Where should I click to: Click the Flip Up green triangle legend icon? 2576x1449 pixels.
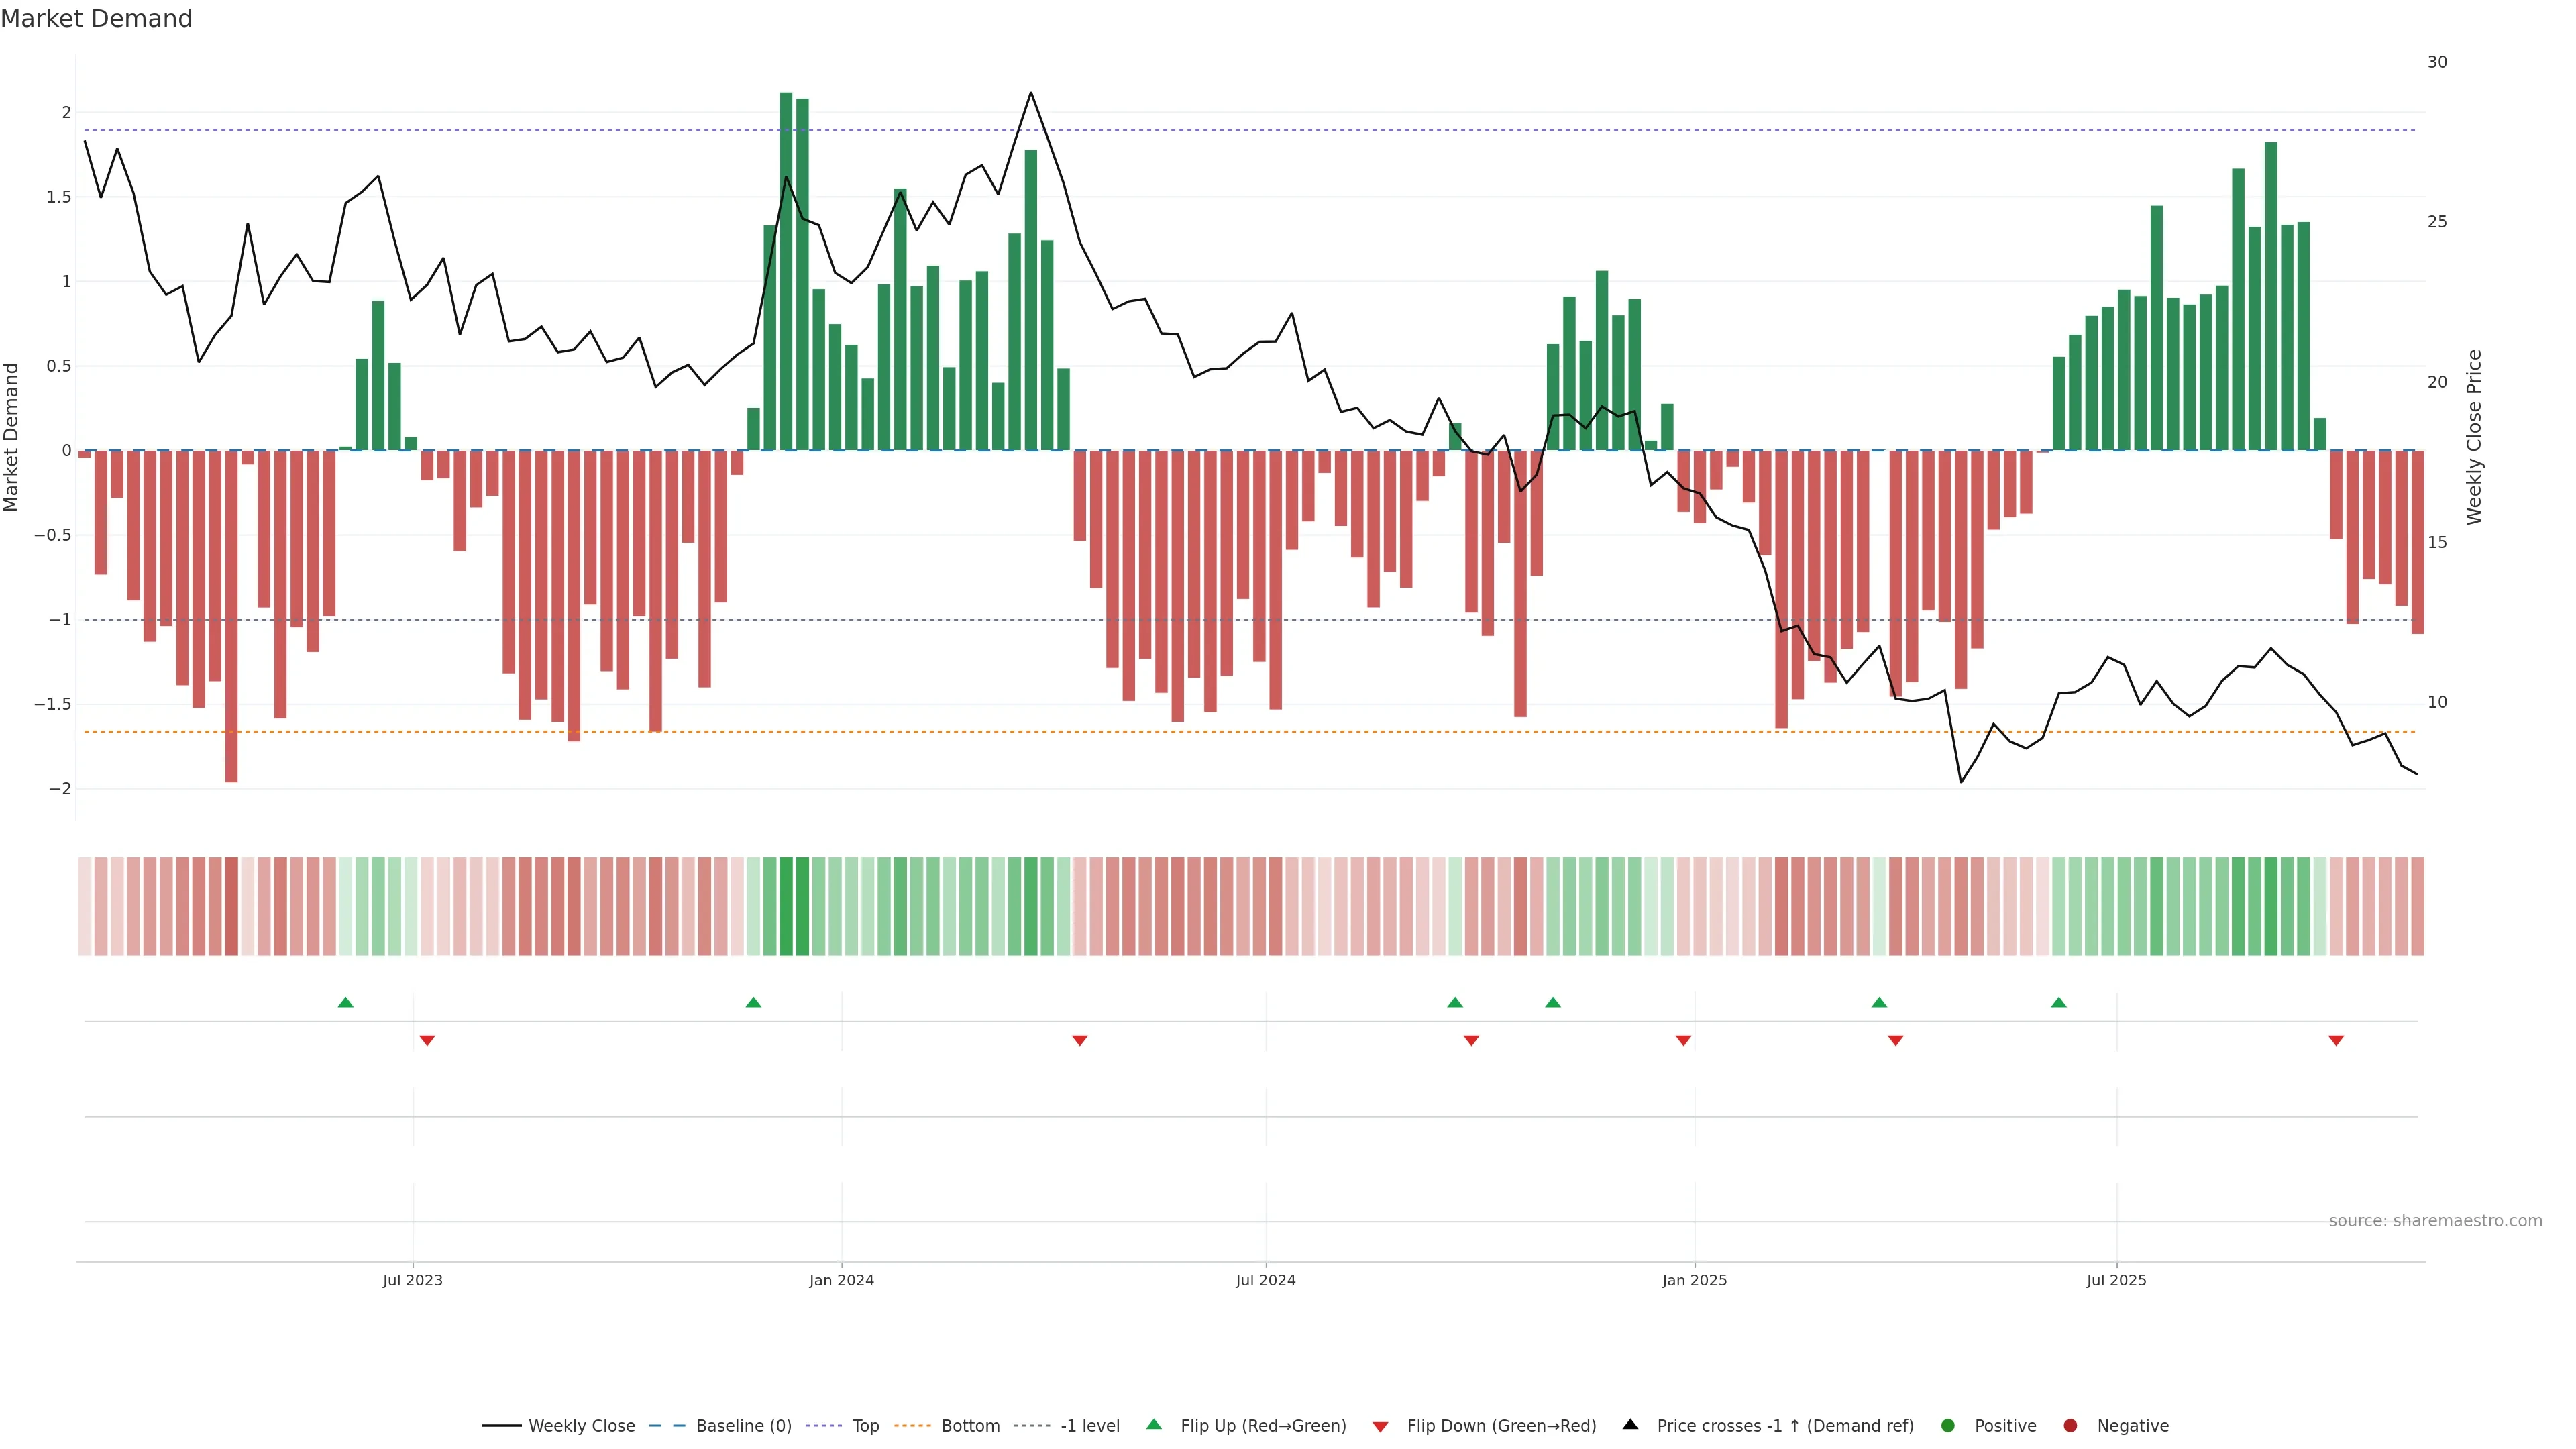[1154, 1424]
